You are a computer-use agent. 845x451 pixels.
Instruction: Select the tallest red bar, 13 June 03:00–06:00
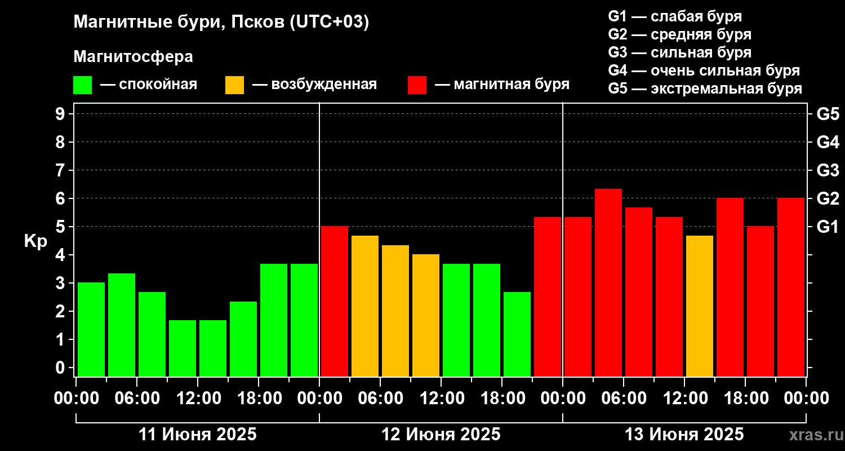pyautogui.click(x=608, y=282)
